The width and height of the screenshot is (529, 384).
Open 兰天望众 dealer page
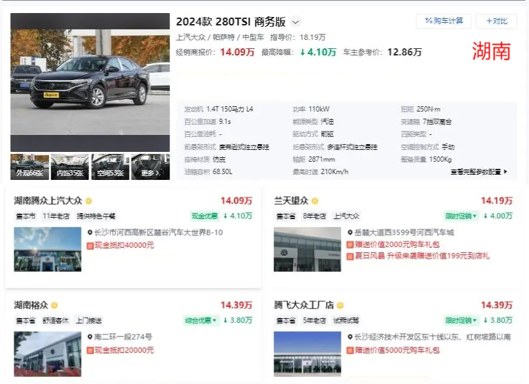[x=291, y=201]
